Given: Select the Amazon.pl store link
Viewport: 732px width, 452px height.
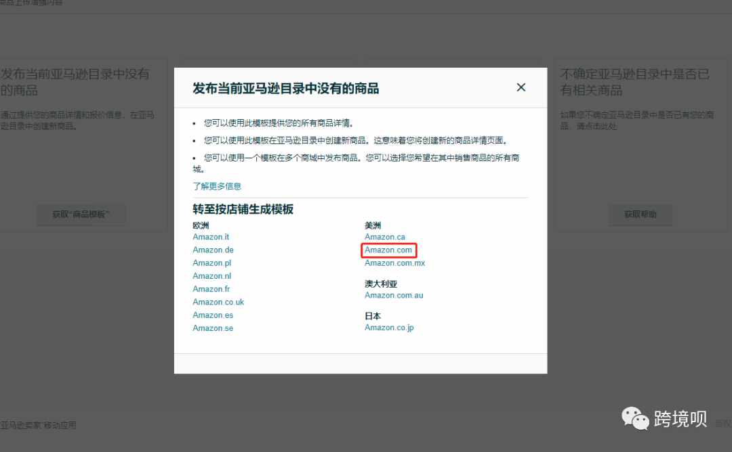Looking at the screenshot, I should pos(211,263).
